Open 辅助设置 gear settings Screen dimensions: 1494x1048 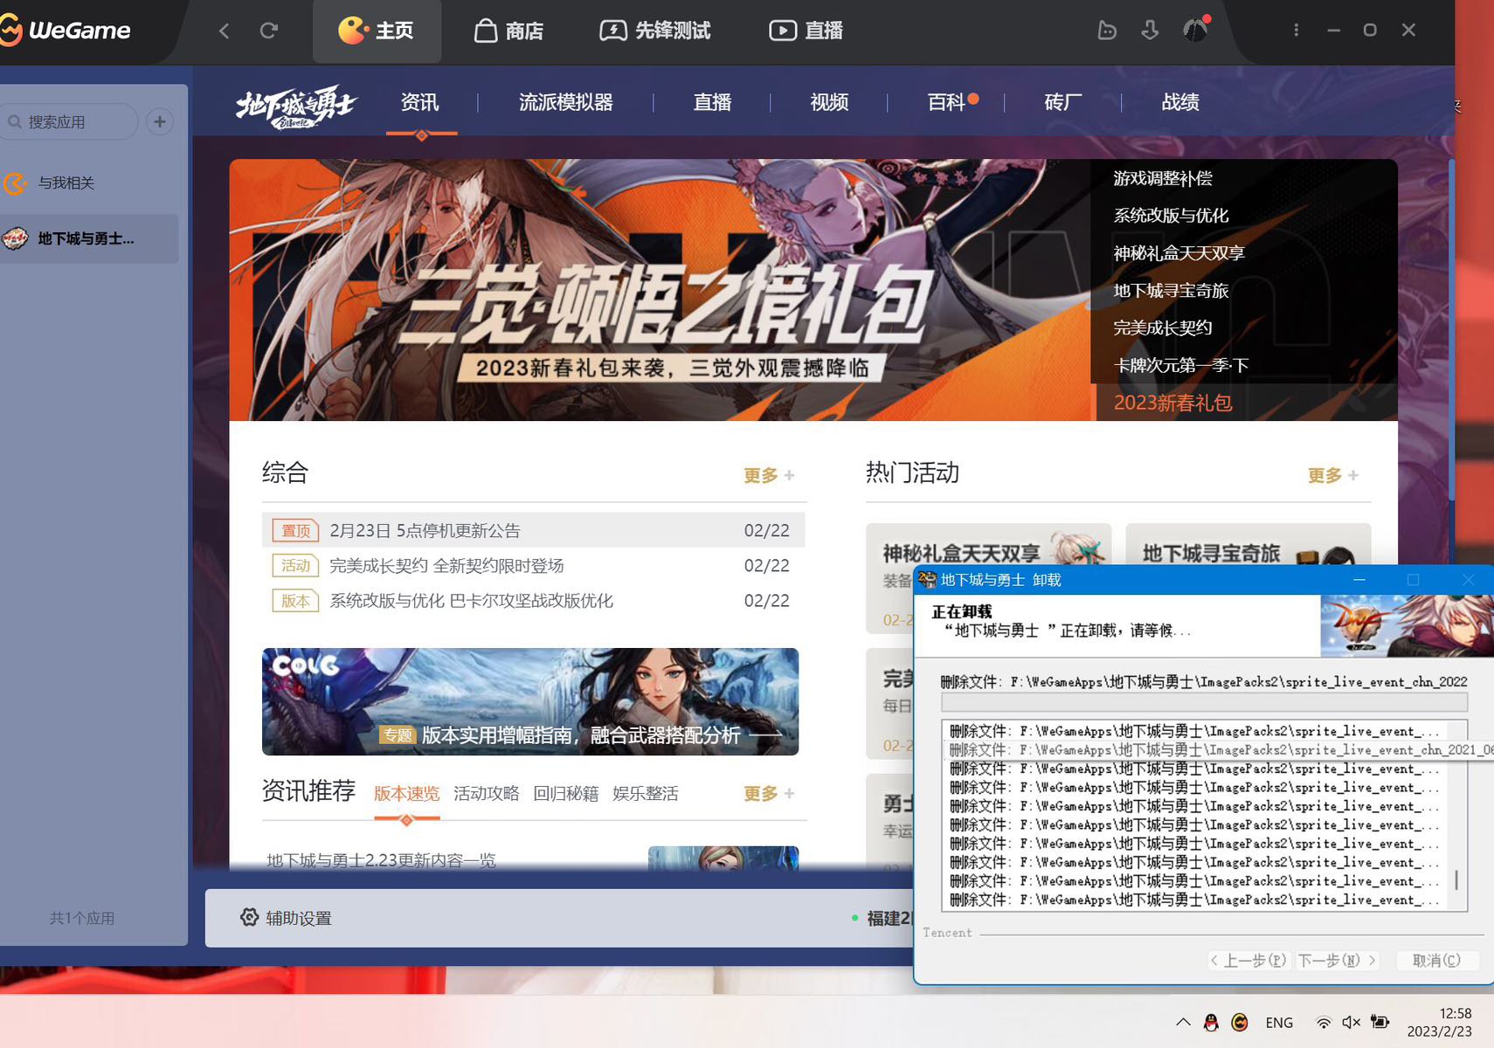tap(287, 918)
